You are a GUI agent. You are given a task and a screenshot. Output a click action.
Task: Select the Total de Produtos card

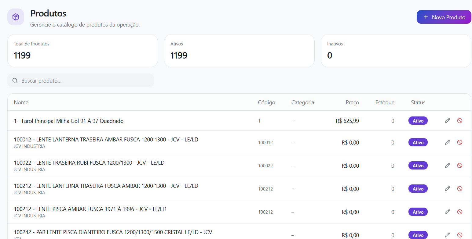82,51
